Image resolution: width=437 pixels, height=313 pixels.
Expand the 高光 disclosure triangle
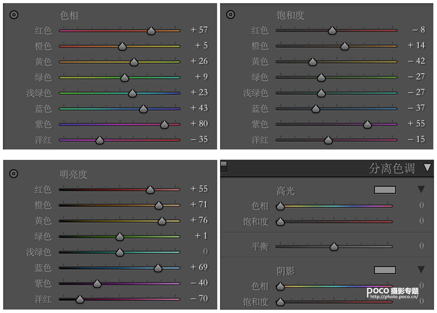click(x=421, y=189)
